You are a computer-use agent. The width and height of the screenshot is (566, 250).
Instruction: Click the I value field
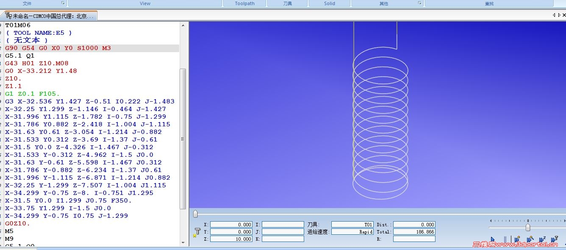click(x=283, y=225)
